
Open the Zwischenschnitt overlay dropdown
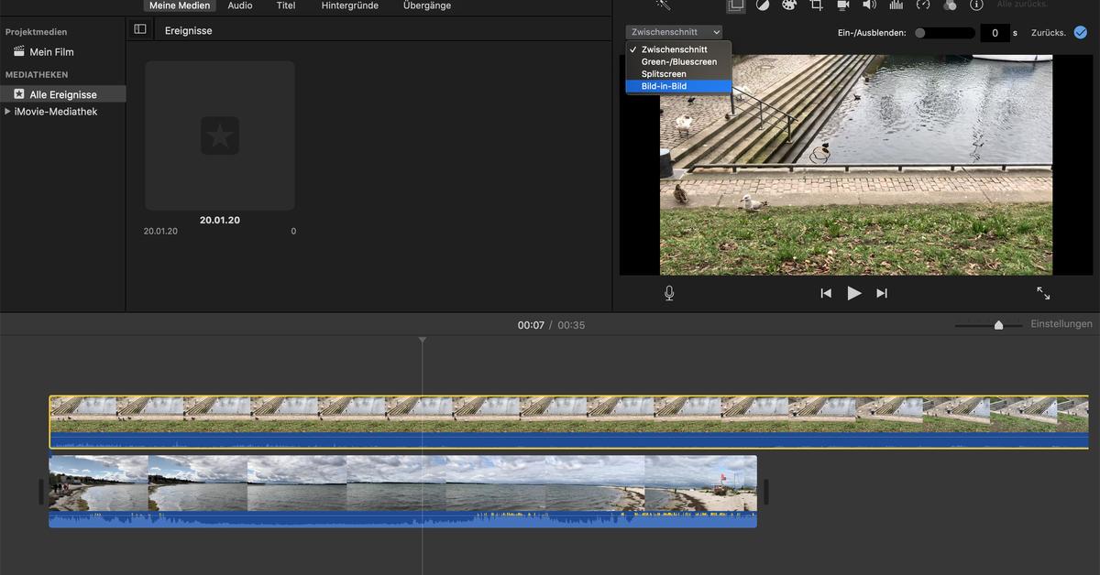674,32
